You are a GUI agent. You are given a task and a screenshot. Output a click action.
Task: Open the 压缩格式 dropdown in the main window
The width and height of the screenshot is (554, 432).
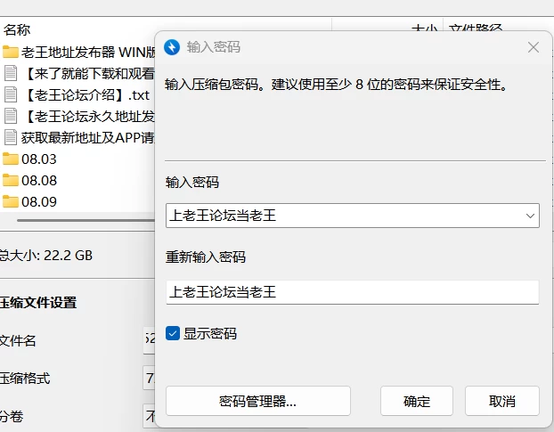(149, 378)
